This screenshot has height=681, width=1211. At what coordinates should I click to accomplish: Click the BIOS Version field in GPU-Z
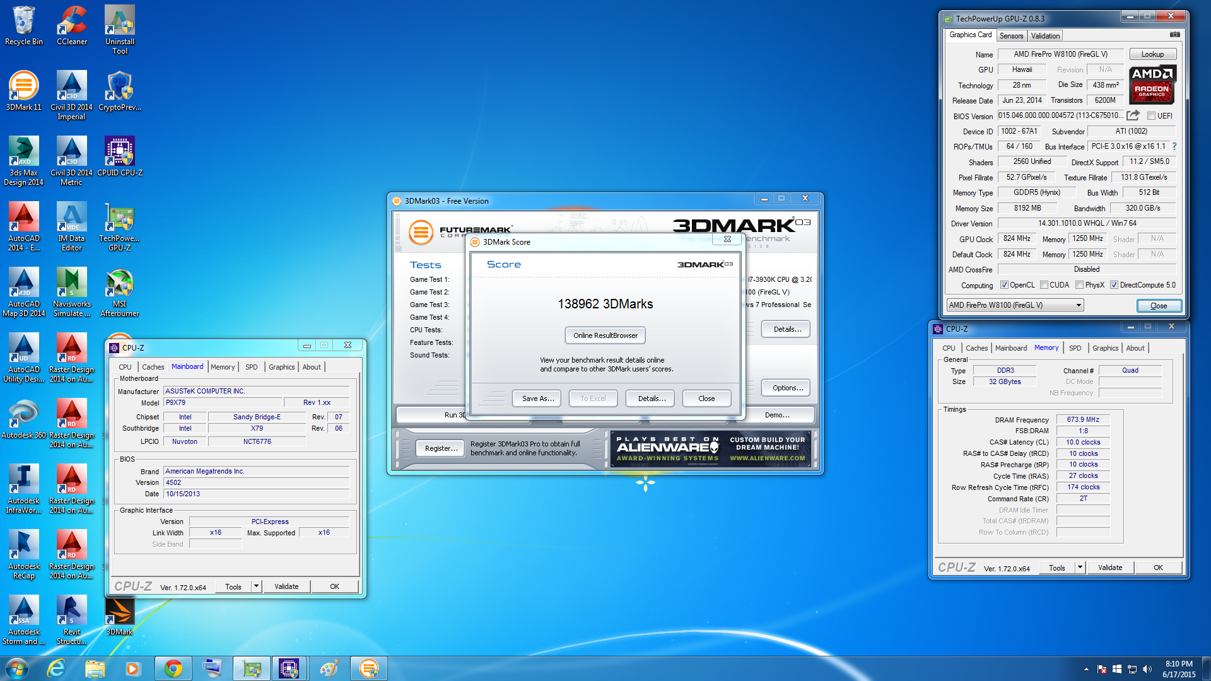[1060, 116]
